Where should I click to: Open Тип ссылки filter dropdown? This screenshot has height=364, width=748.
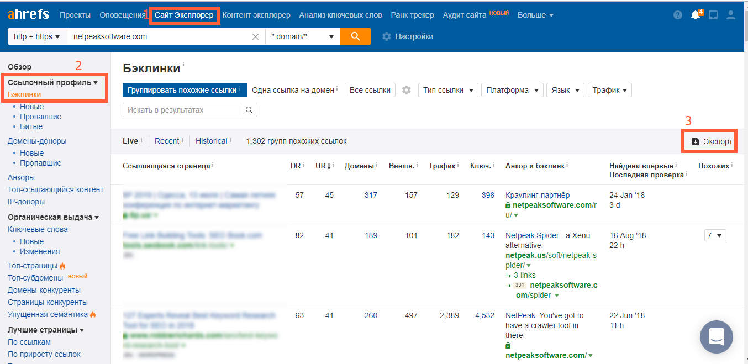pyautogui.click(x=448, y=90)
